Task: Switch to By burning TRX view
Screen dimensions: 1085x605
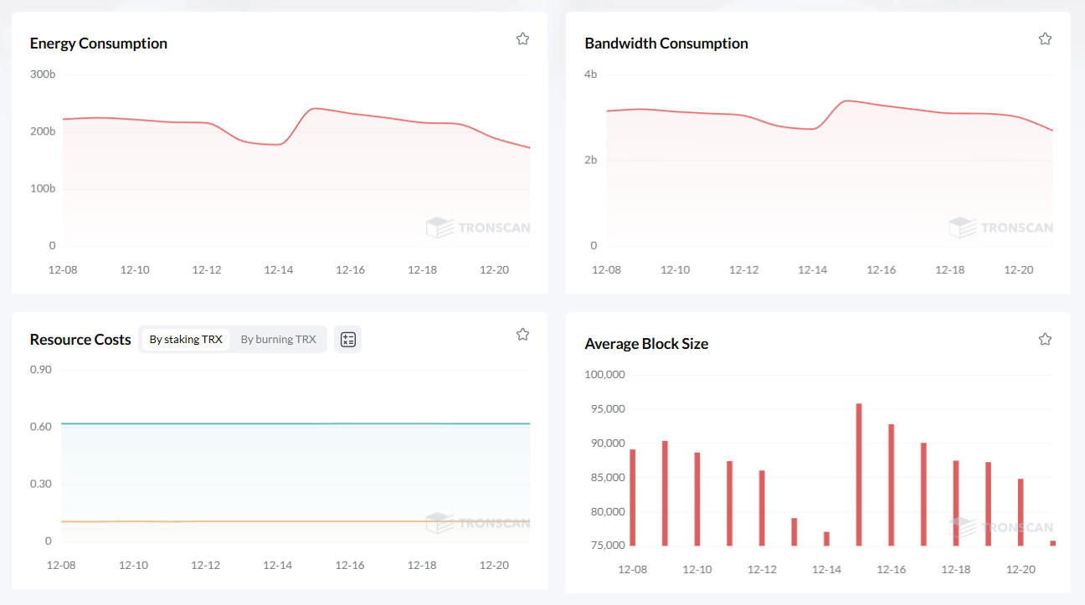Action: click(x=278, y=339)
